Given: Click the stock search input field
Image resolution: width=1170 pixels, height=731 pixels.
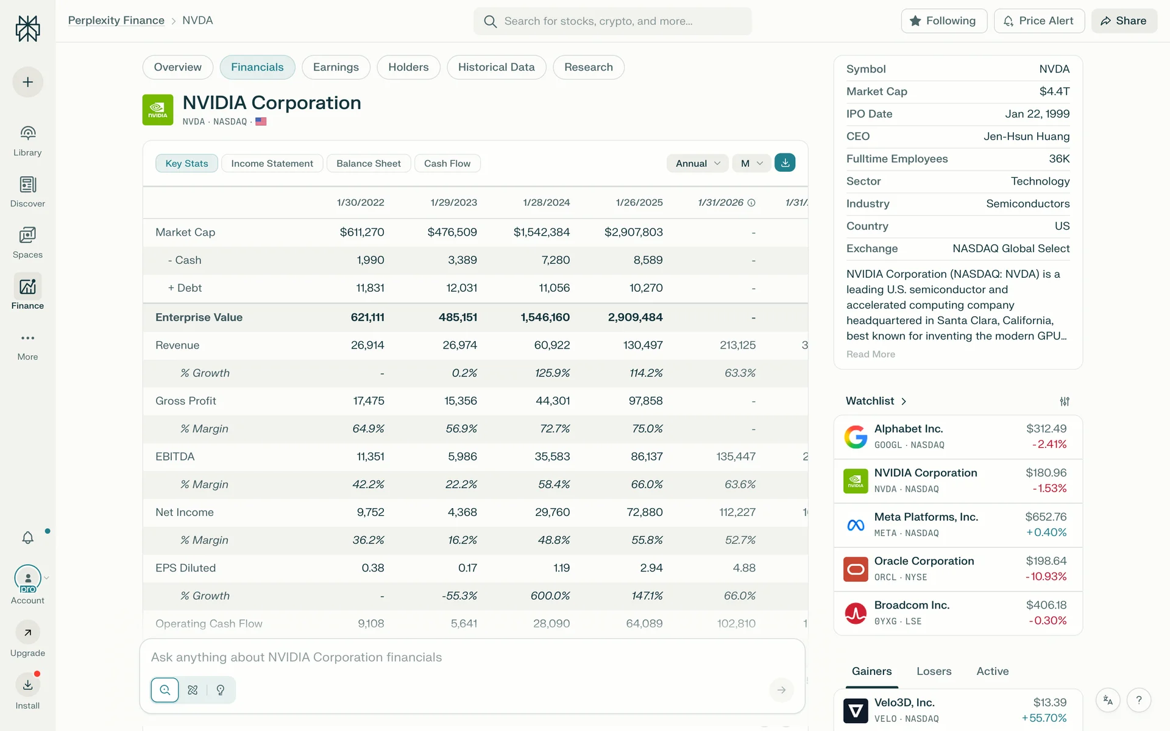Looking at the screenshot, I should point(612,21).
